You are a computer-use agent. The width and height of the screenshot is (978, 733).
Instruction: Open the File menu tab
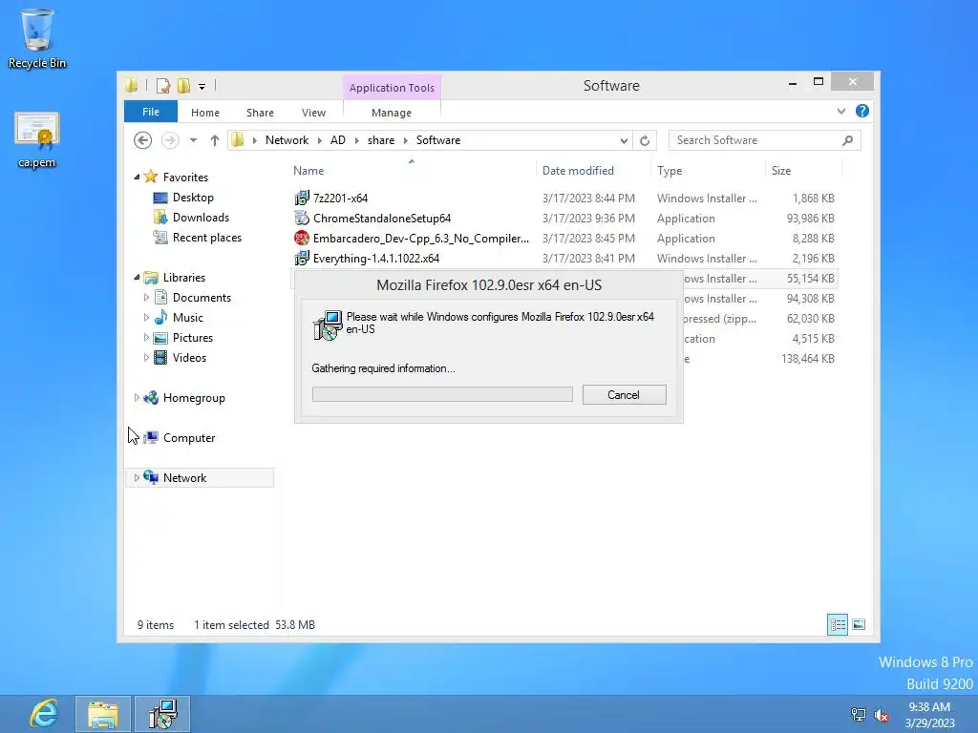tap(151, 113)
